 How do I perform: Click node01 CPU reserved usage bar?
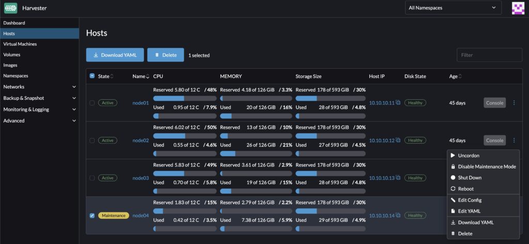(x=184, y=98)
